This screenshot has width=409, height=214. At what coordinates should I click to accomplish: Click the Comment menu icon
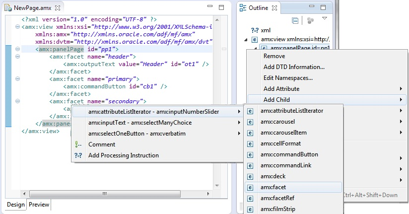pos(78,144)
